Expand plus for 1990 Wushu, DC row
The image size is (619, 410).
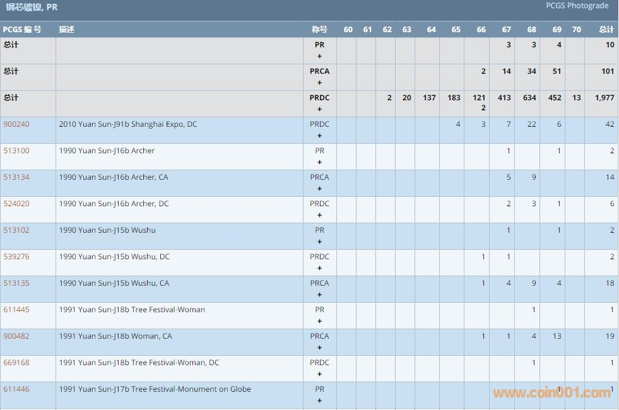pos(319,268)
